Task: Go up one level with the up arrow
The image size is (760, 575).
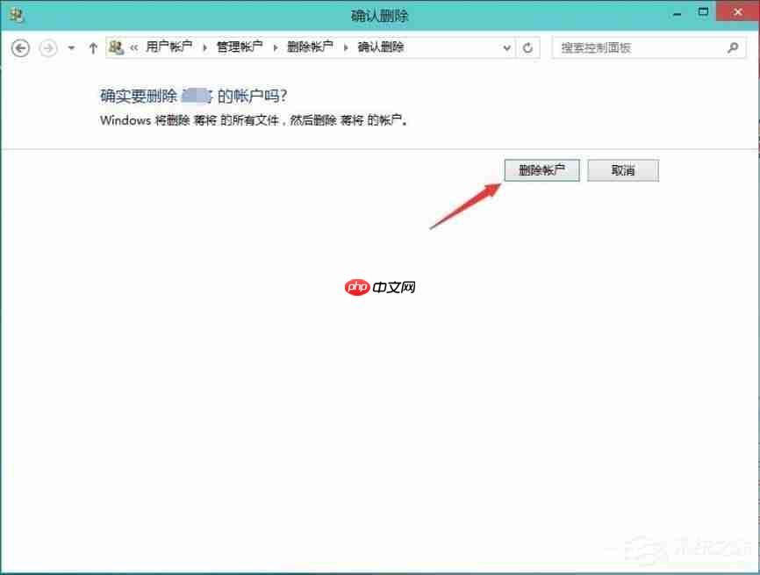Action: [92, 48]
